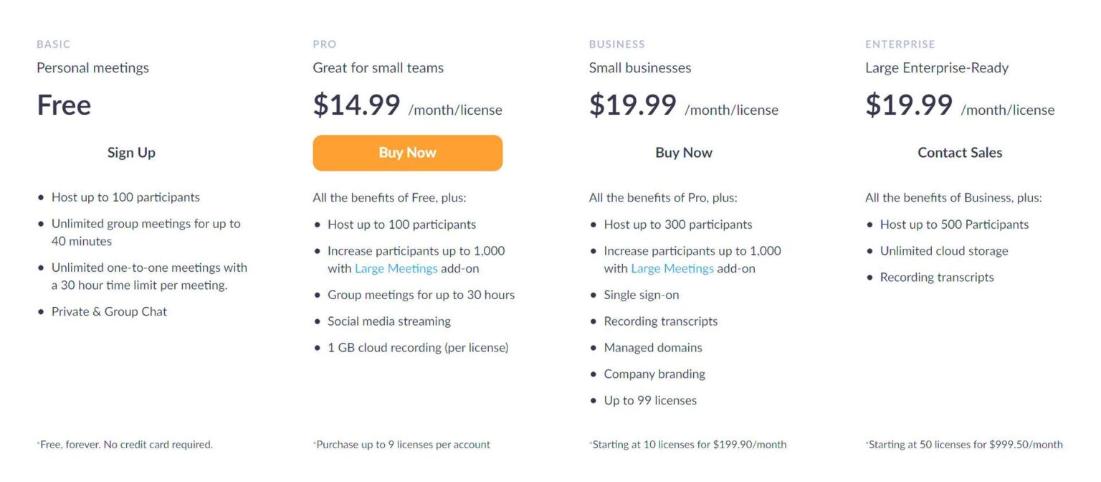Click the Business plan's $19.99 price
Image resolution: width=1101 pixels, height=482 pixels.
pyautogui.click(x=632, y=105)
